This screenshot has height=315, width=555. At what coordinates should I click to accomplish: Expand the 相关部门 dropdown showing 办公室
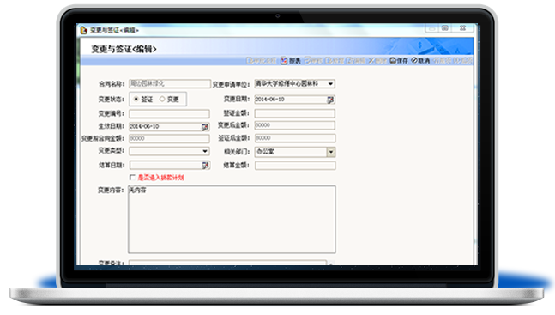click(330, 152)
